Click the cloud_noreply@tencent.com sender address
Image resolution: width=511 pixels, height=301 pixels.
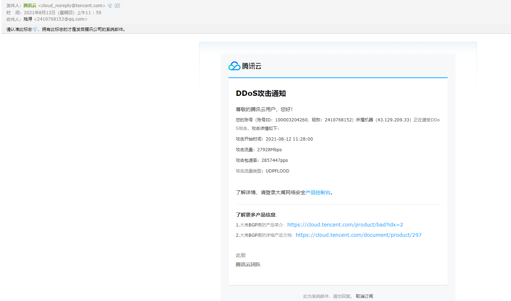click(x=72, y=6)
